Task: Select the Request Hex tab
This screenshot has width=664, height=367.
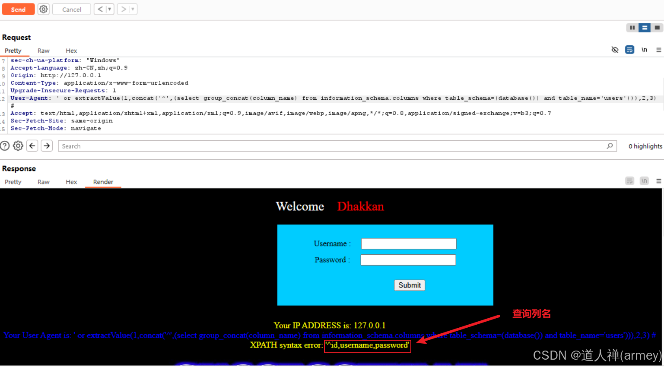Action: [x=71, y=51]
